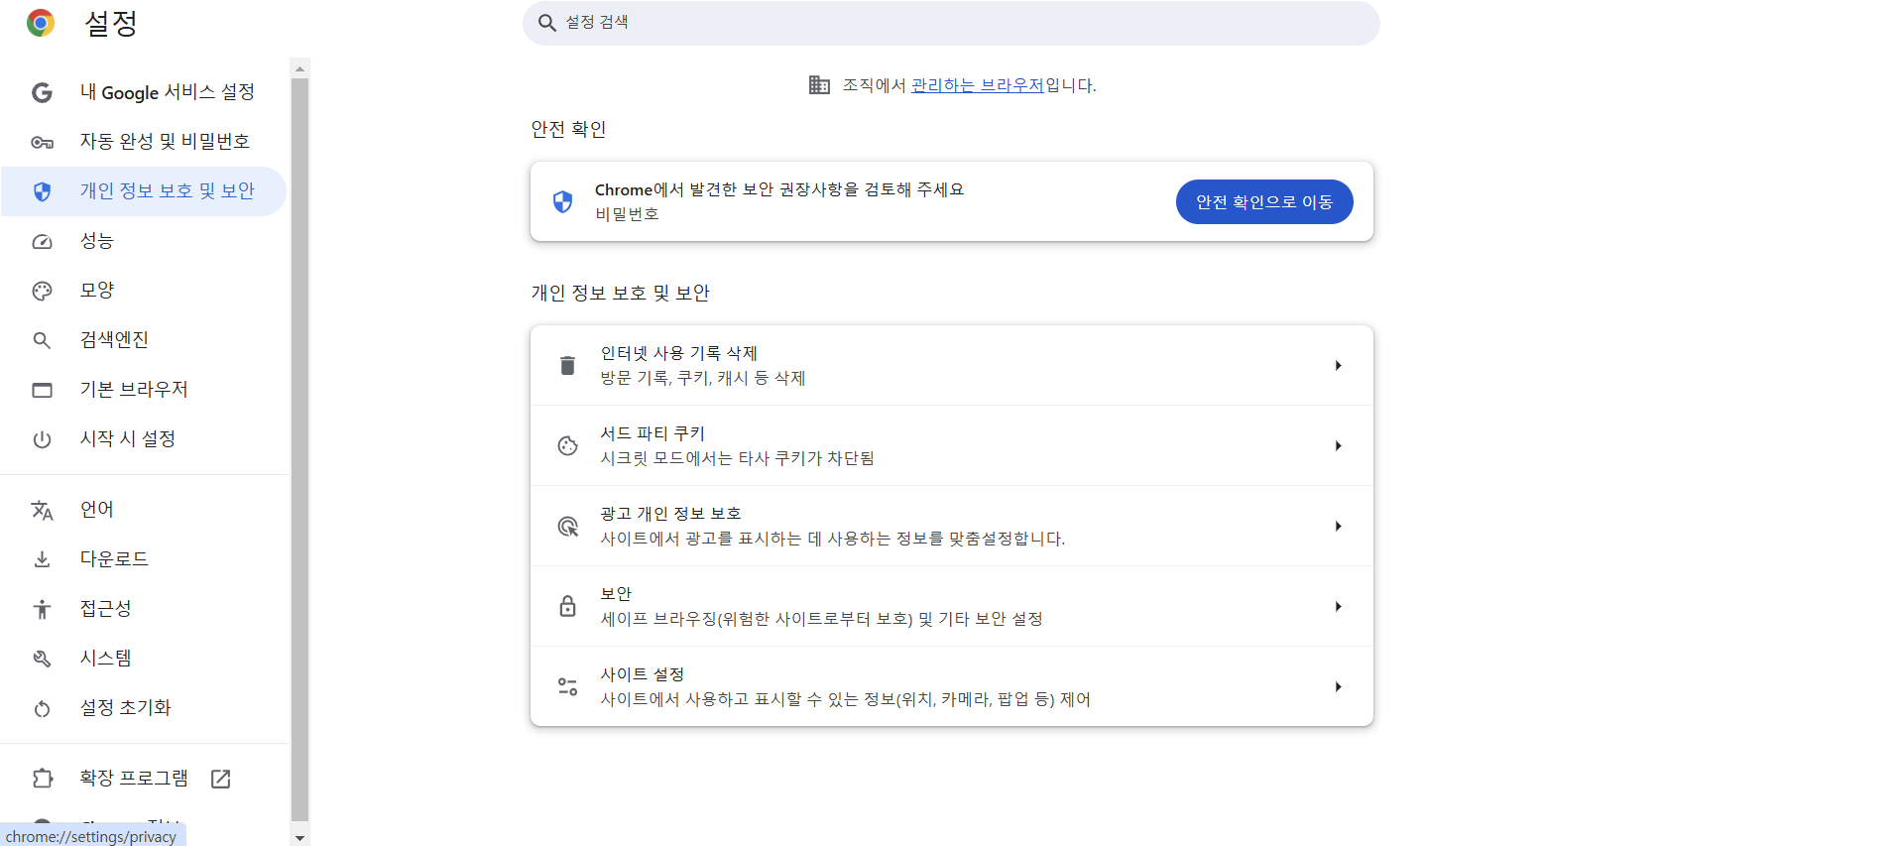1900x846 pixels.
Task: Click the site settings sliders icon
Action: click(x=567, y=686)
